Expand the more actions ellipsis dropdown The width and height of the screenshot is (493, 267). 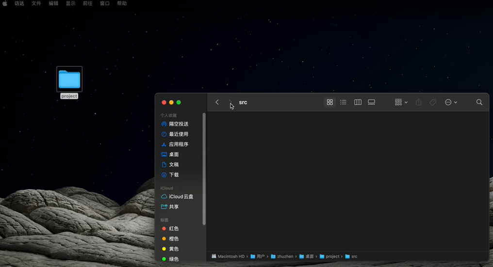(451, 102)
